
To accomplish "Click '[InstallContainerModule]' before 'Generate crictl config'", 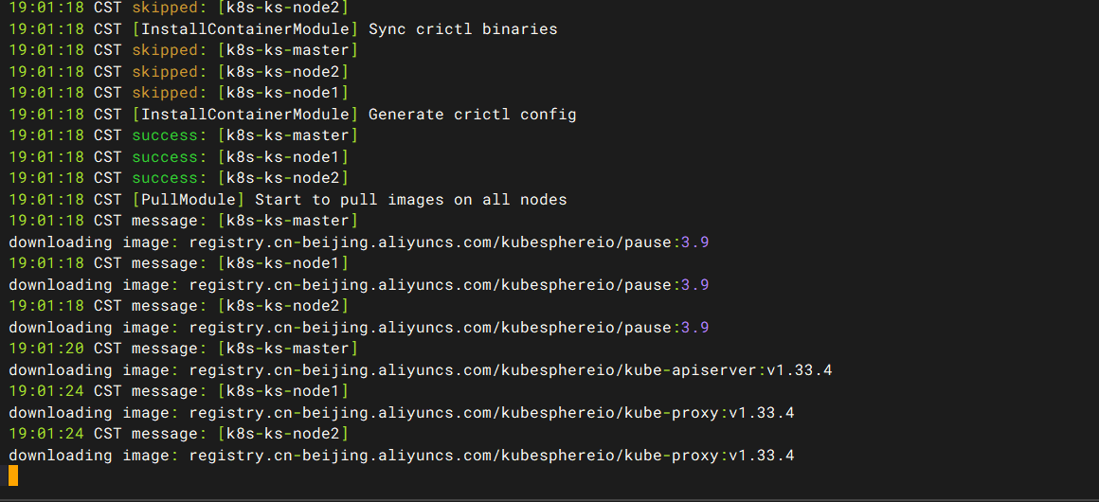I will tap(245, 115).
